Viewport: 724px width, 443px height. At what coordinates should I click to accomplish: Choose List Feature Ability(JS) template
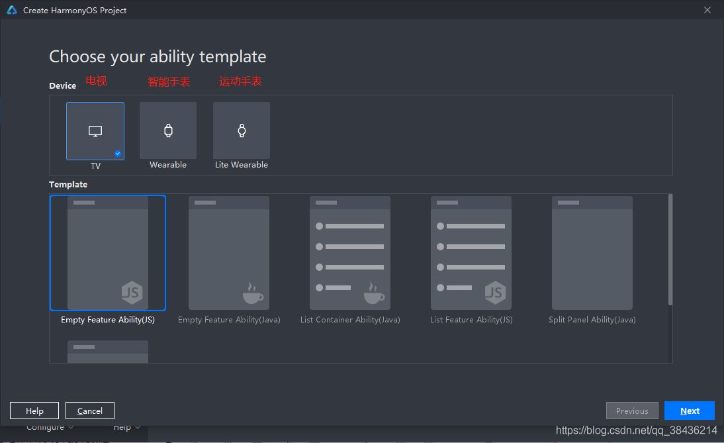(x=471, y=253)
